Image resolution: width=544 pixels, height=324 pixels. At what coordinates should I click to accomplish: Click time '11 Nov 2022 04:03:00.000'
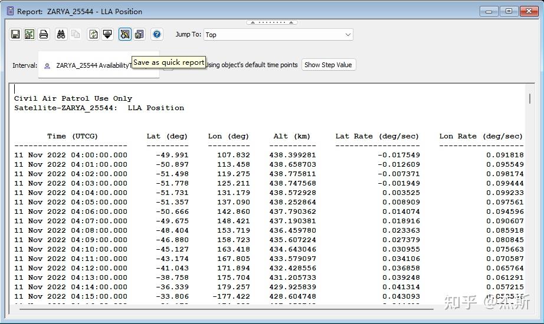71,183
